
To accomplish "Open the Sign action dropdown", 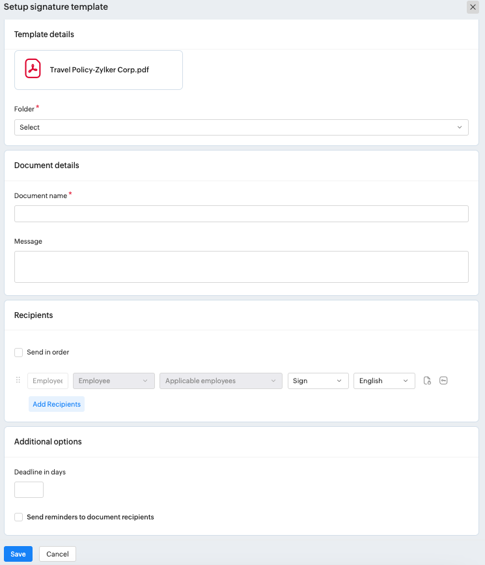I will (x=318, y=381).
